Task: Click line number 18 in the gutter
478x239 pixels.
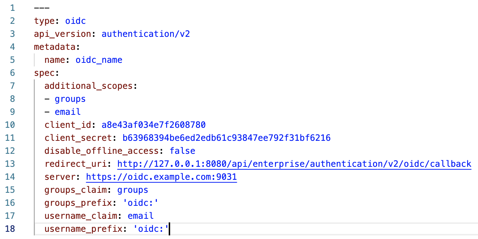Action: coord(10,229)
